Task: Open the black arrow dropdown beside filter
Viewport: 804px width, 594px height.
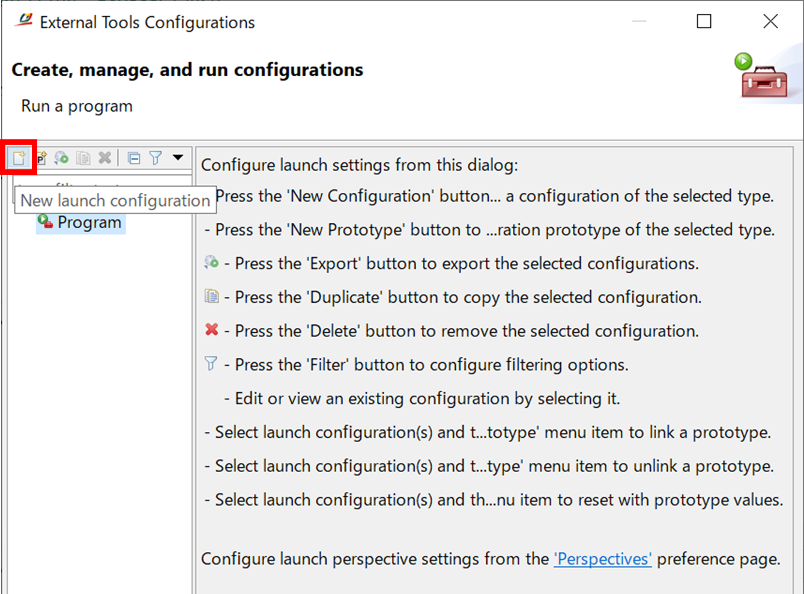Action: coord(178,157)
